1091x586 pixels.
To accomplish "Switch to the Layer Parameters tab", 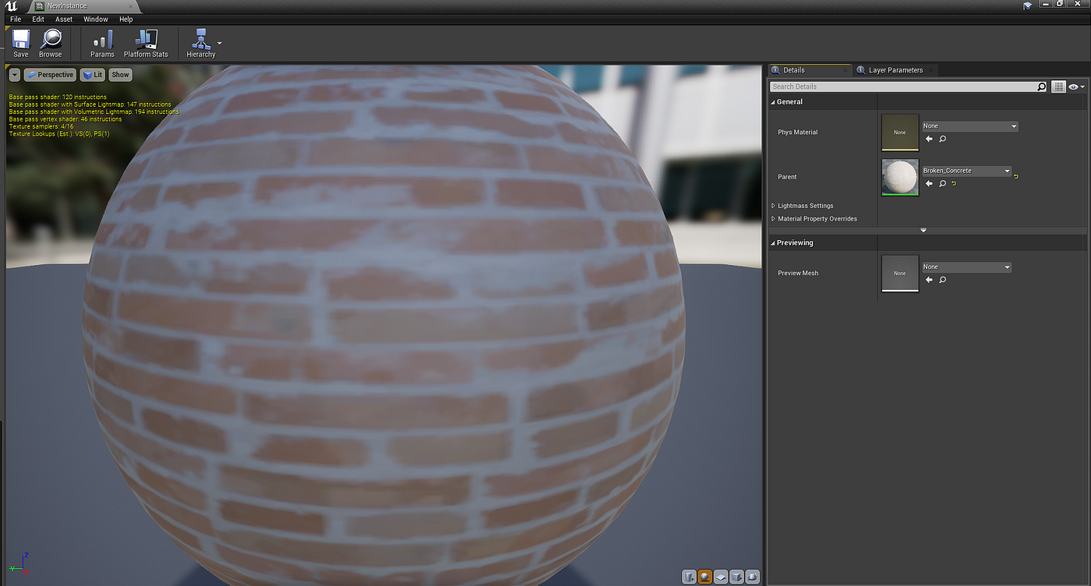I will point(895,70).
